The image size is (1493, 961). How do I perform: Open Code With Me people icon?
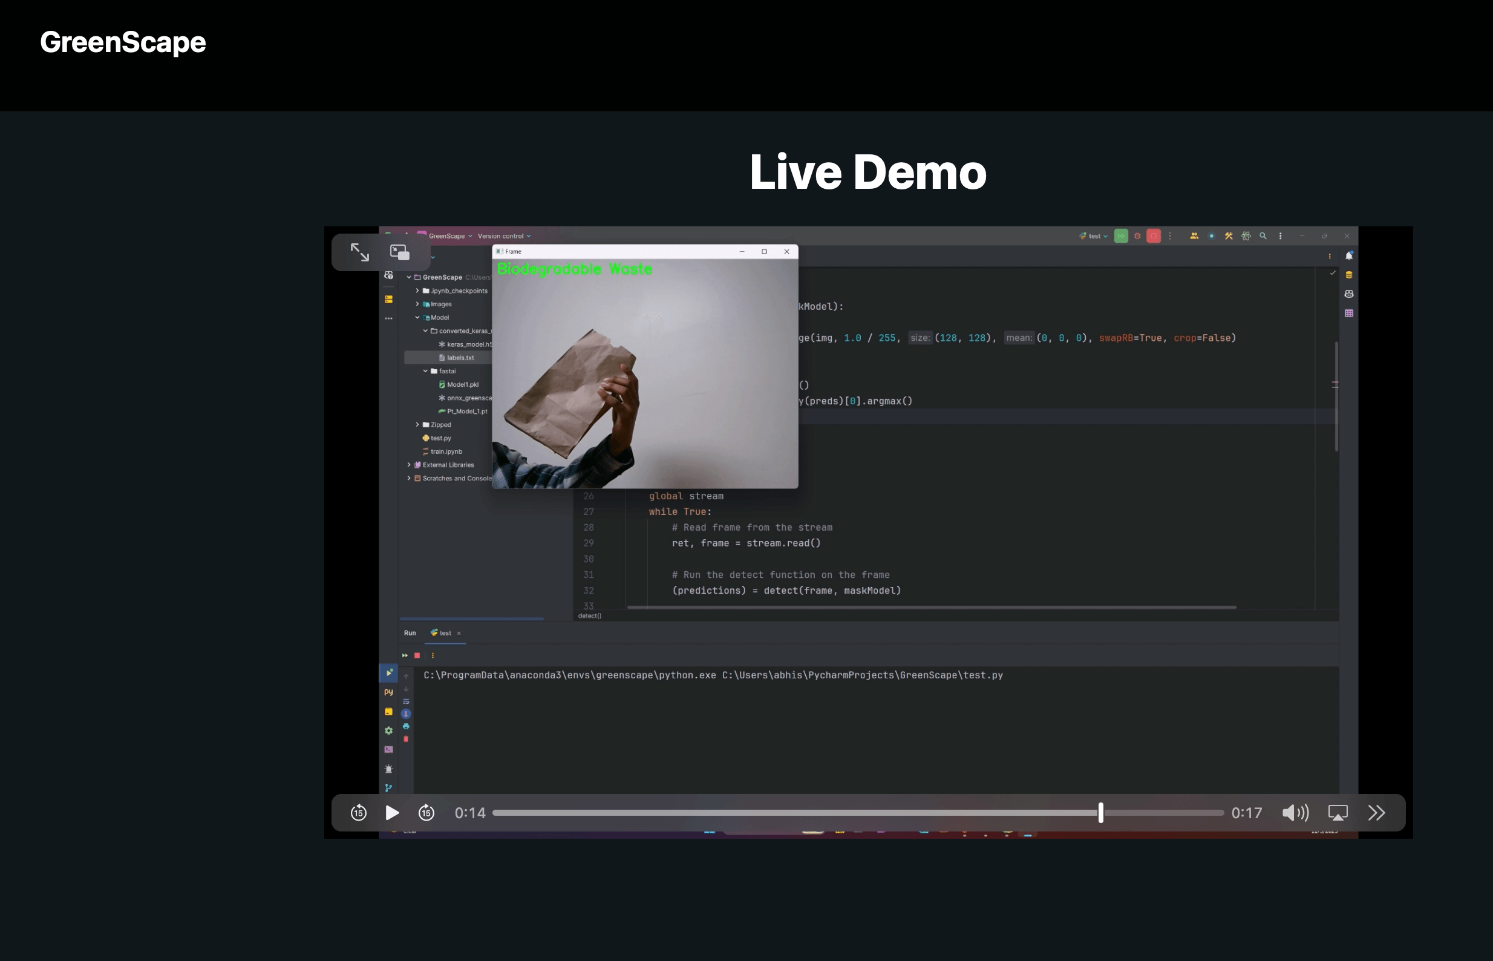click(x=1194, y=236)
